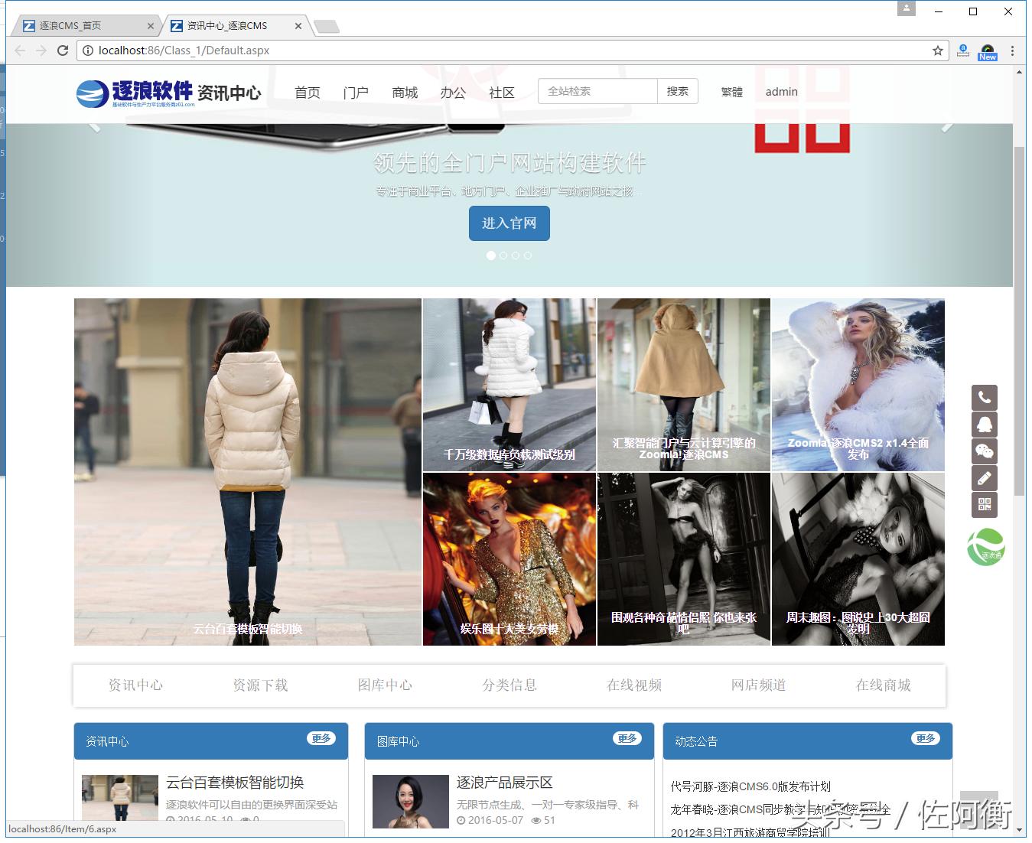The height and width of the screenshot is (843, 1032).
Task: Click 更多 in the 动态公告 panel
Action: tap(926, 738)
